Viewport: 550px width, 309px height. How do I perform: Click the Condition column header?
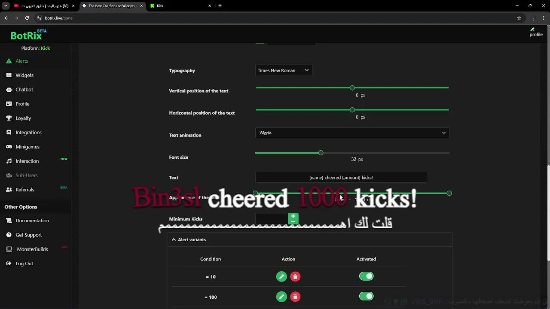click(211, 259)
